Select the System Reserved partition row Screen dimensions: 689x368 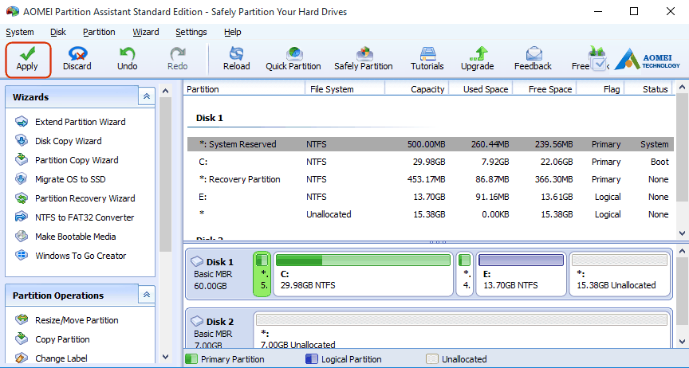click(430, 144)
